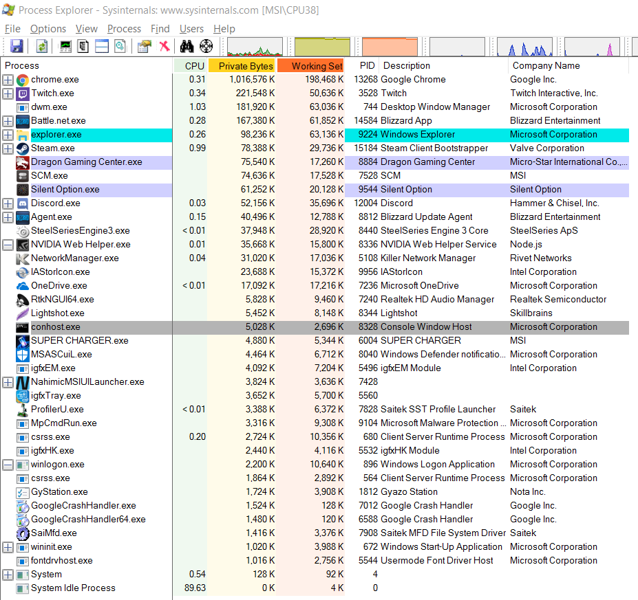Click the RtkNGUI64.exe Realtek speaker icon
Image resolution: width=638 pixels, height=600 pixels.
[23, 300]
